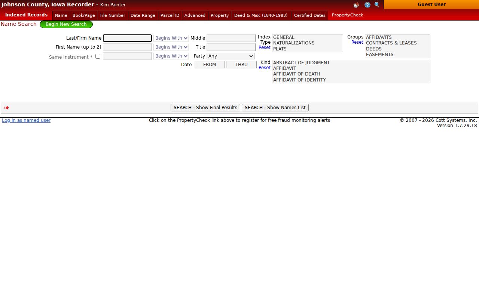The image size is (479, 299).
Task: Click the magnifying glass search icon
Action: tap(377, 5)
